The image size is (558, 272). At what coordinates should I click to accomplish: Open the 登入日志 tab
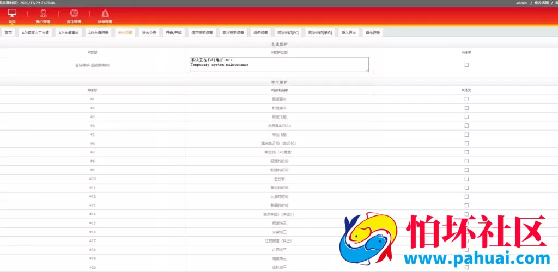pyautogui.click(x=349, y=32)
